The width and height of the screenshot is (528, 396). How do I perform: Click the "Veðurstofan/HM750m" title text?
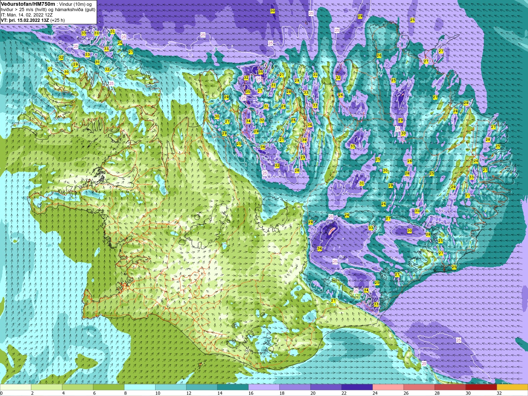coord(27,4)
